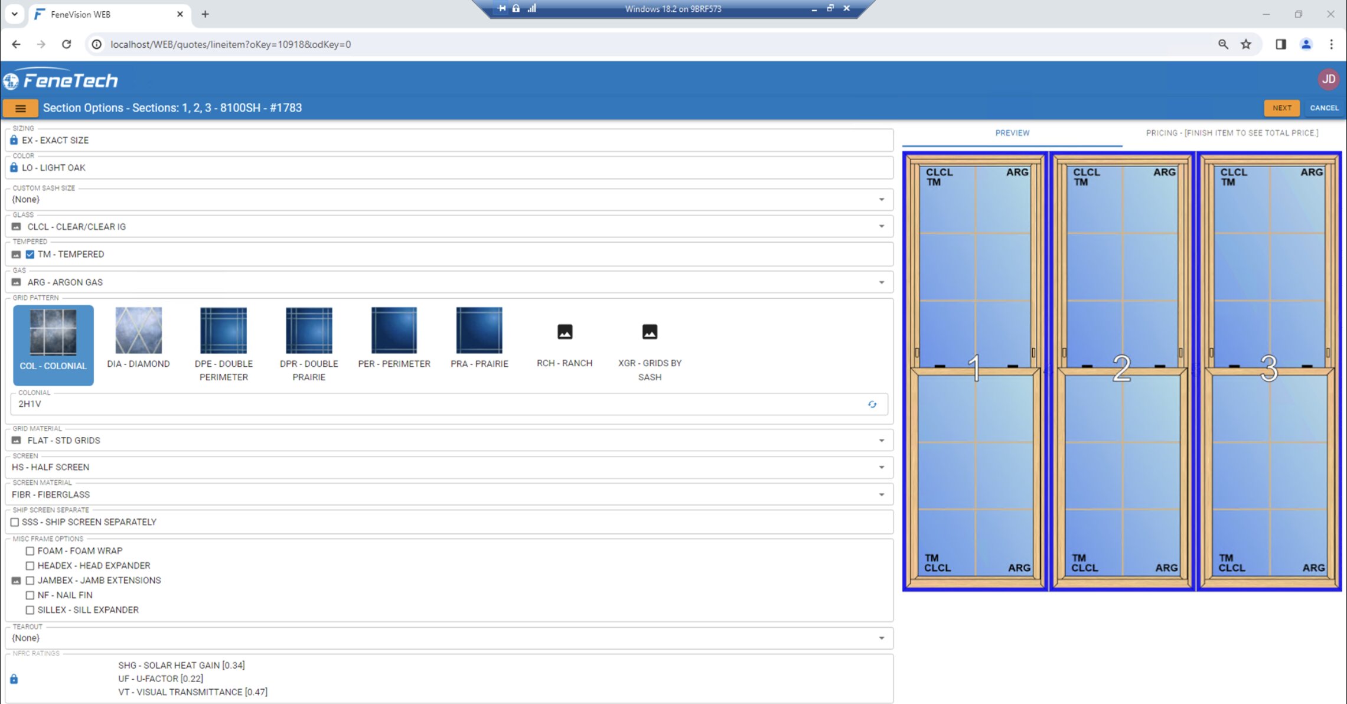1347x704 pixels.
Task: Click the CANCEL button
Action: point(1324,108)
